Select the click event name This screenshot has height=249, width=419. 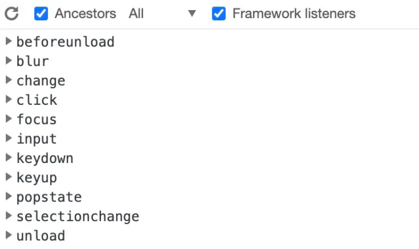[x=37, y=100]
